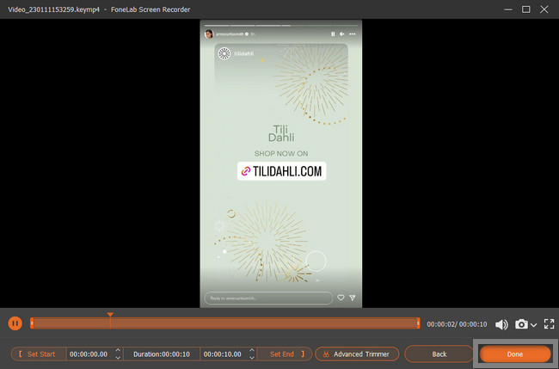Click the Set End button
The height and width of the screenshot is (369, 559).
pyautogui.click(x=285, y=354)
